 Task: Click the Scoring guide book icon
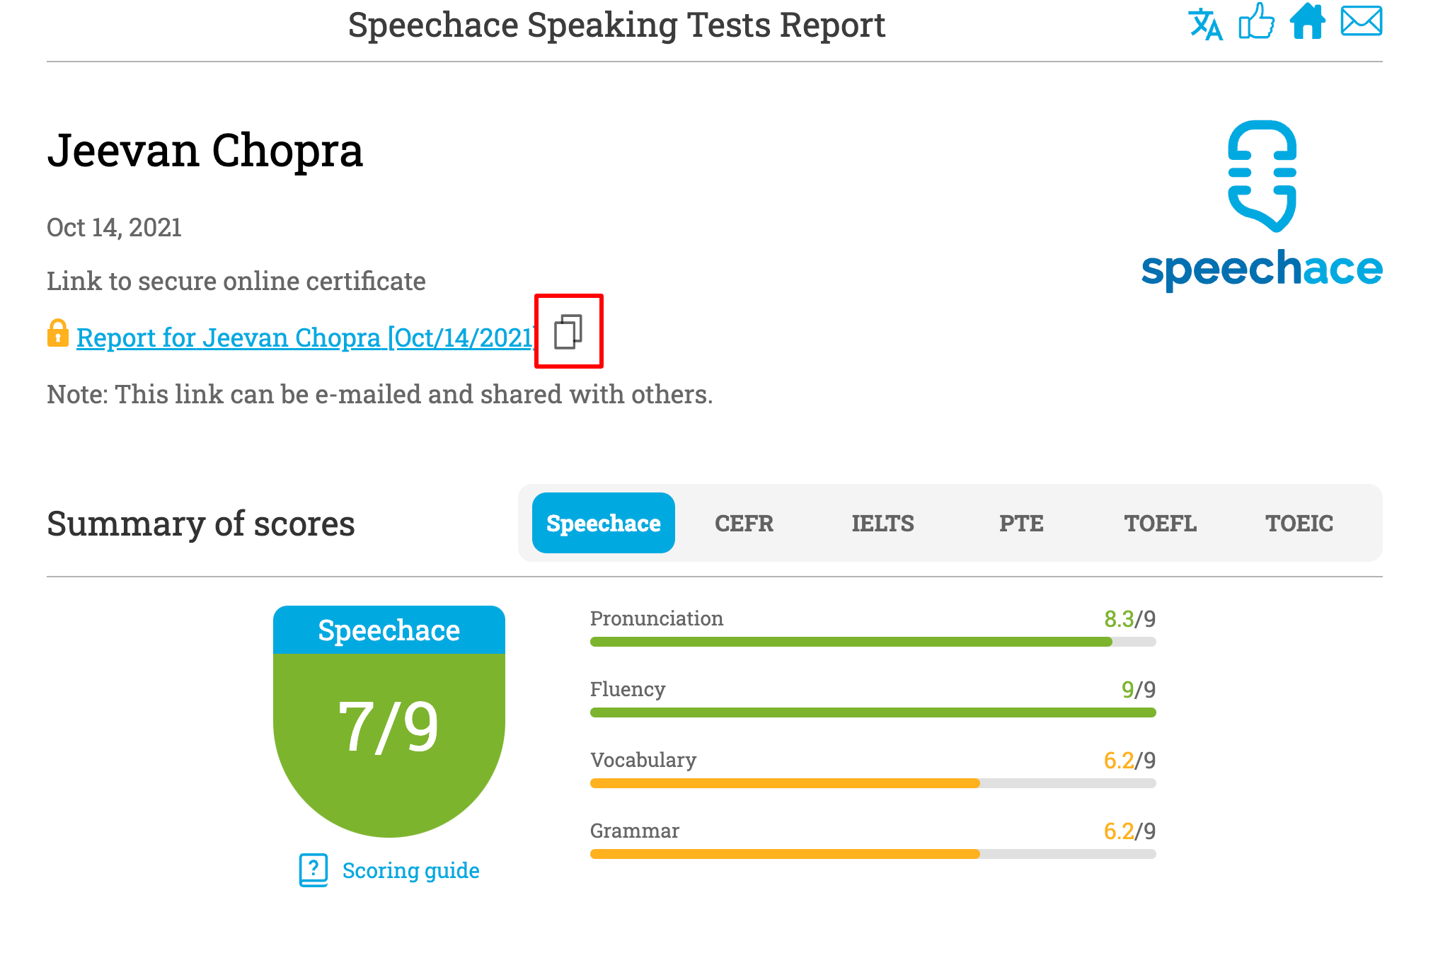(314, 870)
